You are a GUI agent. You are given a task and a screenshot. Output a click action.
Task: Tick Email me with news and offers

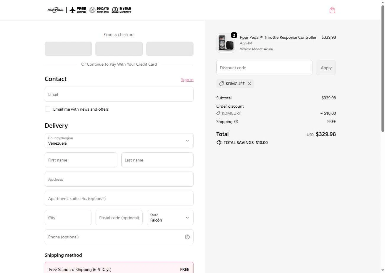pos(48,109)
